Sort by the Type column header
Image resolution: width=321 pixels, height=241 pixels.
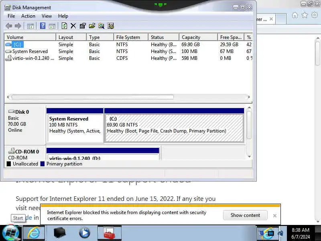(x=100, y=37)
